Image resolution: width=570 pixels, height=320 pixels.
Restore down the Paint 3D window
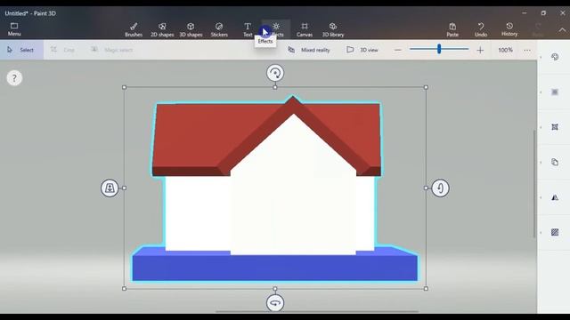[543, 13]
